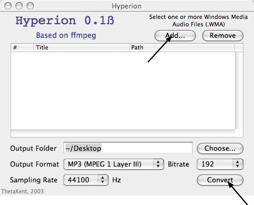Screen dimensions: 254x205
Task: Close the Hyperion window
Action: (8, 6)
